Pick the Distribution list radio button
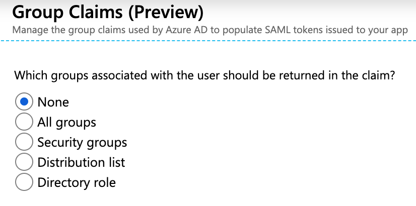This screenshot has width=416, height=206. (24, 162)
